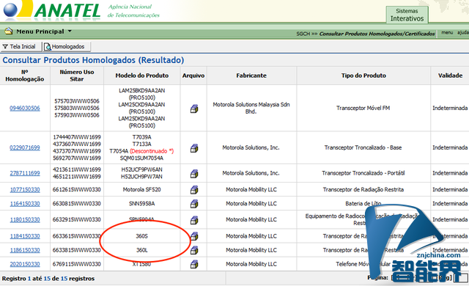
Task: Open file icon for XT1580 row
Action: (194, 265)
